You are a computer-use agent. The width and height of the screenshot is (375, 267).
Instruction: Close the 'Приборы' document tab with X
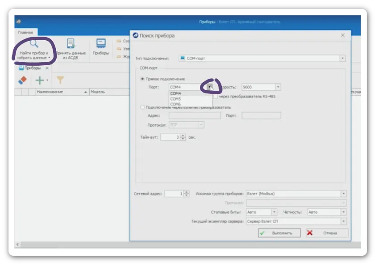(47, 68)
